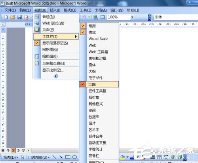Toggle the 常用 toolbar checkmark
Screen dimensions: 198x163
83,26
